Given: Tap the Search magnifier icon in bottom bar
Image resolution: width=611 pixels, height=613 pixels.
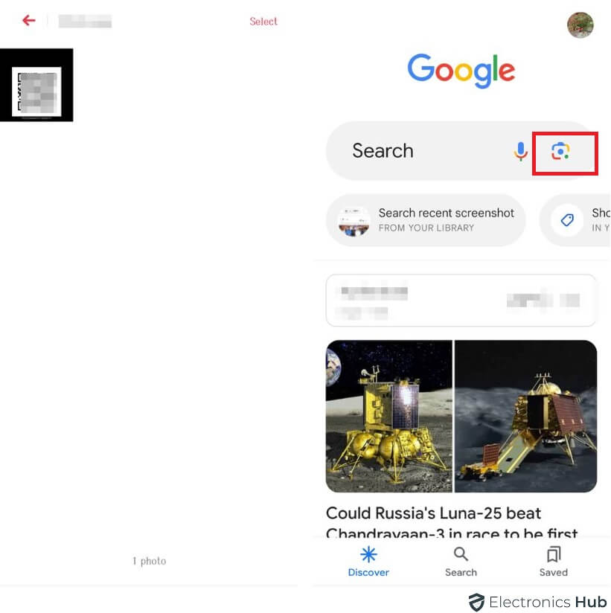Looking at the screenshot, I should pos(461,554).
